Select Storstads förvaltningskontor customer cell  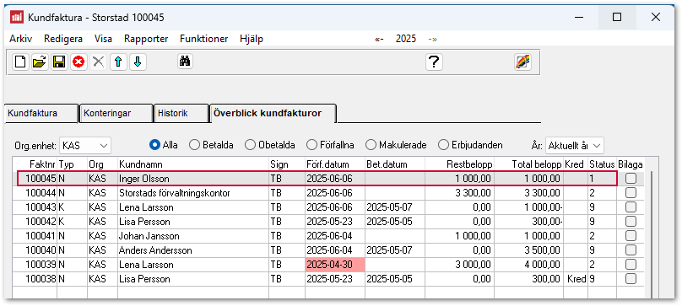(193, 192)
